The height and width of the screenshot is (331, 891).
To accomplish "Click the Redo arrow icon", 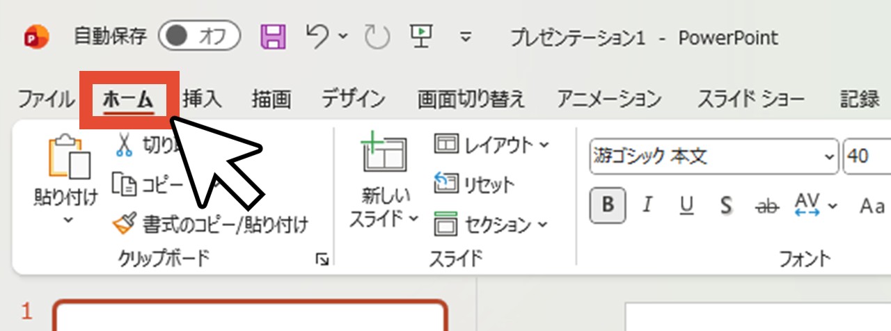I will point(378,37).
